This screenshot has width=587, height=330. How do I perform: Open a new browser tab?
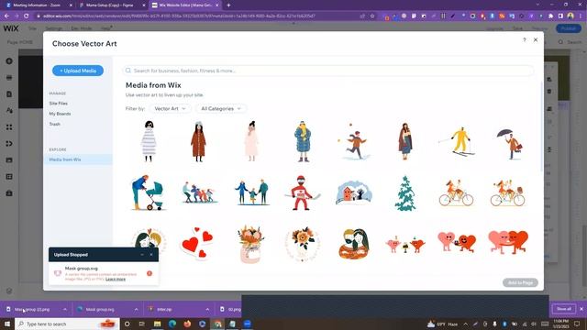pyautogui.click(x=228, y=5)
